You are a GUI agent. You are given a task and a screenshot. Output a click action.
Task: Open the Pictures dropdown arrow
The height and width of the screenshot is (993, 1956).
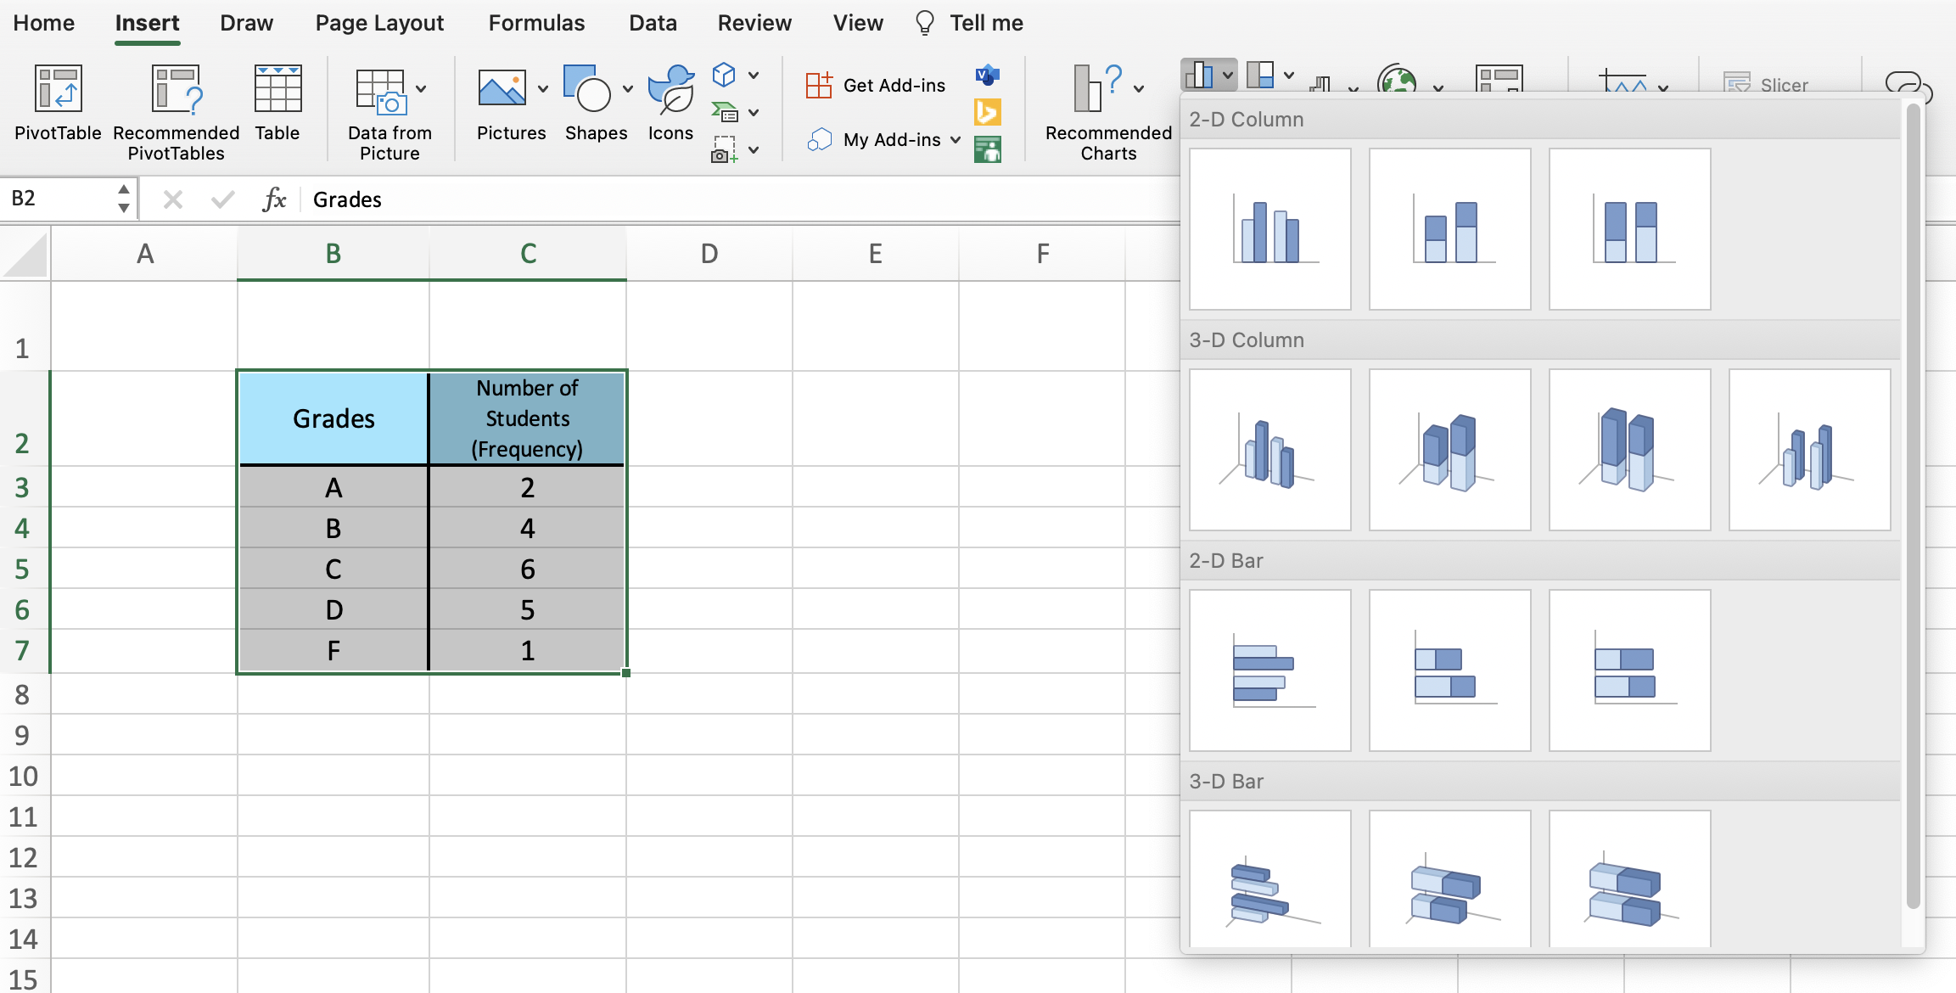(x=543, y=87)
